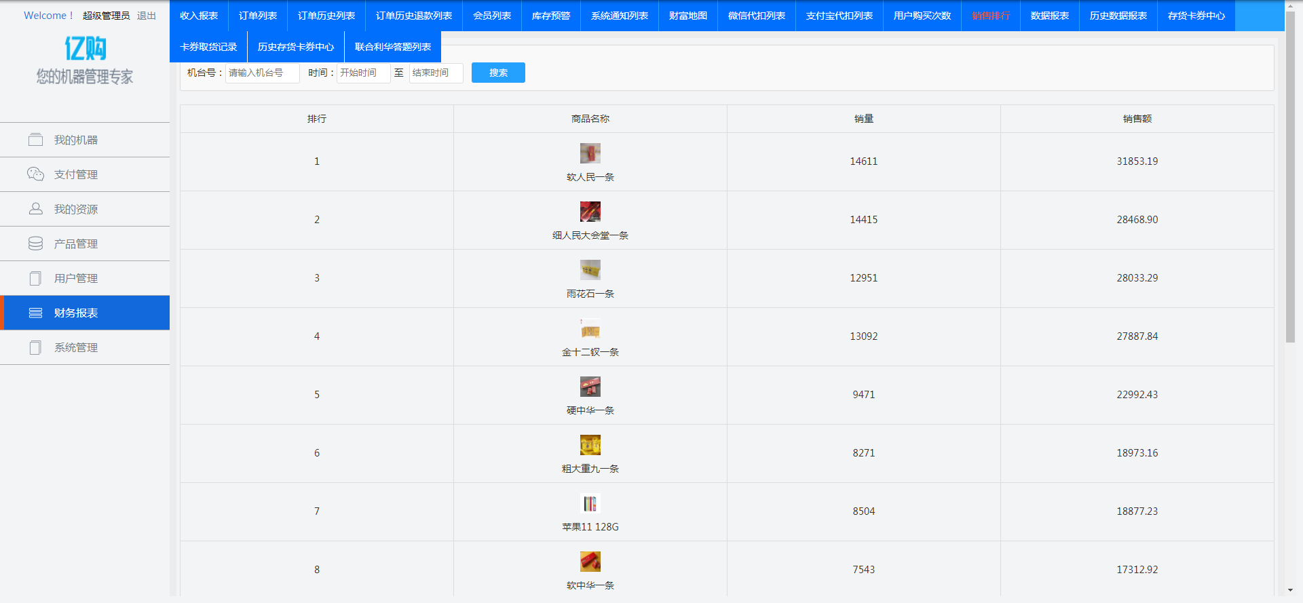Click the 亿购 logo
The height and width of the screenshot is (603, 1303).
point(85,48)
